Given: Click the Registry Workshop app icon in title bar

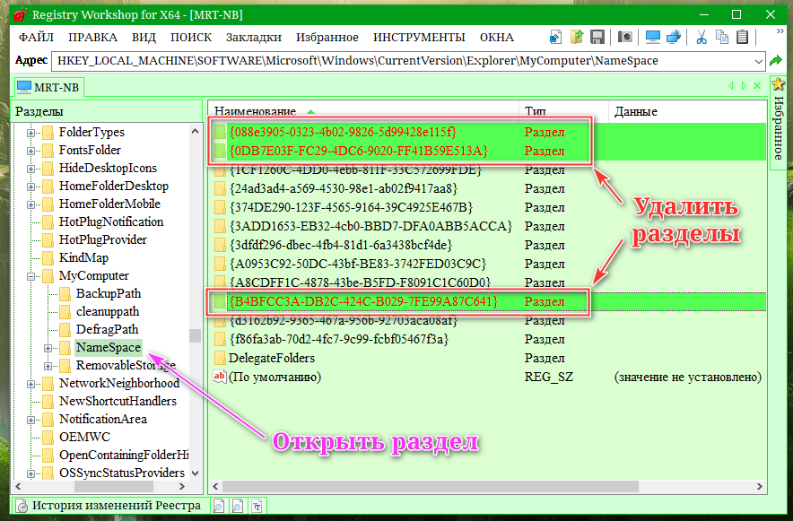Looking at the screenshot, I should point(21,14).
